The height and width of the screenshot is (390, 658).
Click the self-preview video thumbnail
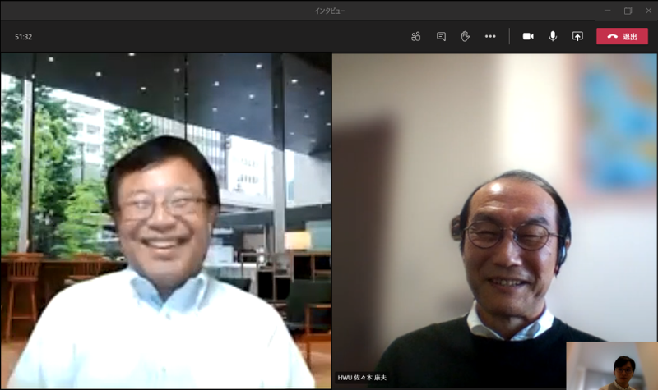(x=611, y=365)
